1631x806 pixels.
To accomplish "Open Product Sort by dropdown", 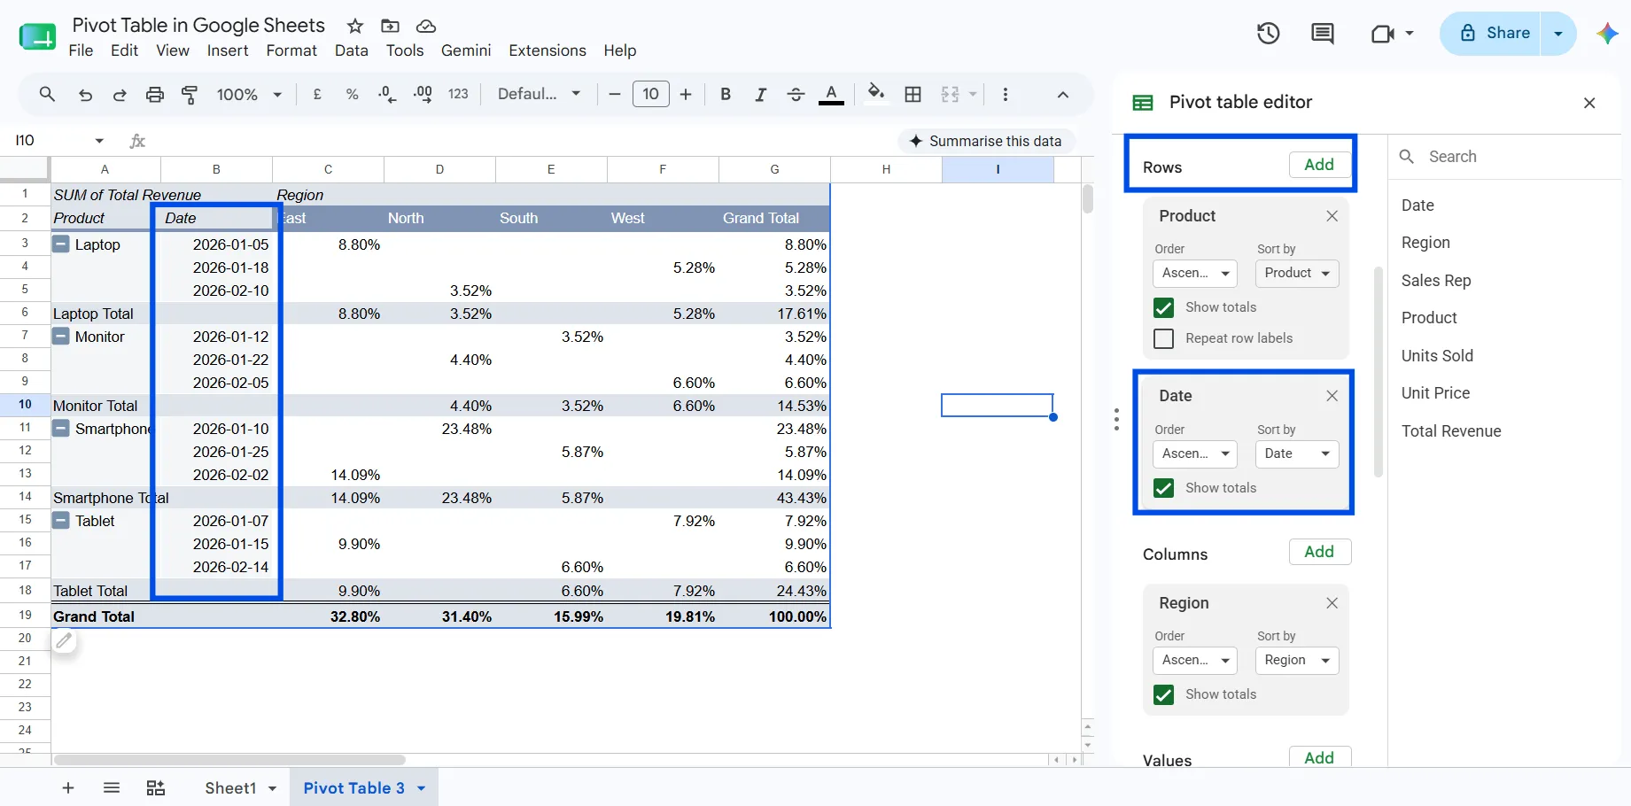I will (x=1296, y=273).
